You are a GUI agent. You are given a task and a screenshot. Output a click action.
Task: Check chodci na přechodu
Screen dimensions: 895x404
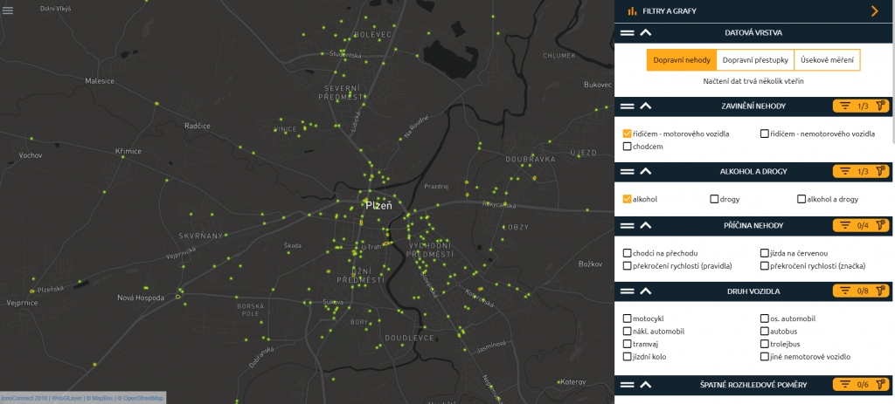coord(628,253)
